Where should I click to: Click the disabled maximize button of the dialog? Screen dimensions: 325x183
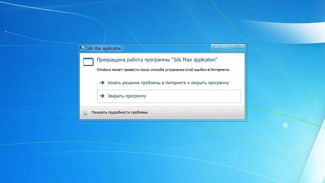tap(225, 47)
